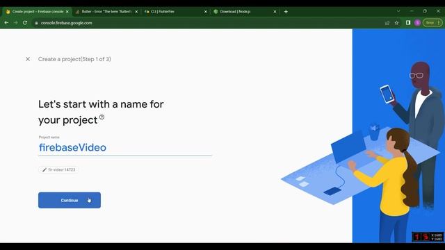The height and width of the screenshot is (250, 445).
Task: Switch to the flutter Error tab
Action: (106, 12)
